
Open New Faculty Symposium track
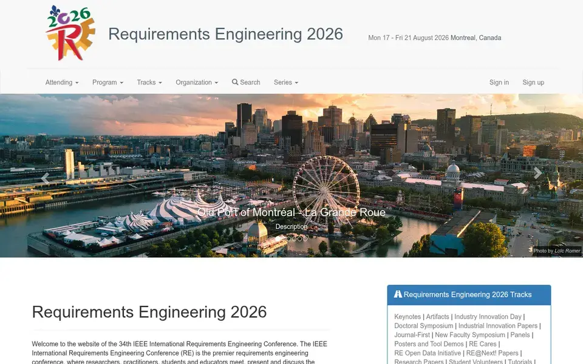tap(470, 335)
